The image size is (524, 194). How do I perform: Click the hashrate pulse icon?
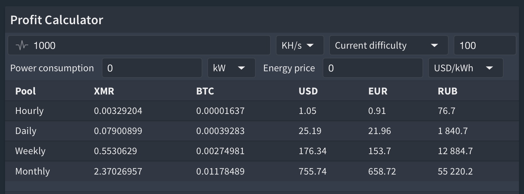22,46
